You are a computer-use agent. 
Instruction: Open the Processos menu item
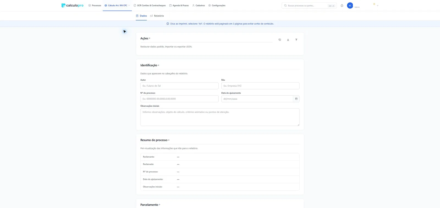click(95, 5)
